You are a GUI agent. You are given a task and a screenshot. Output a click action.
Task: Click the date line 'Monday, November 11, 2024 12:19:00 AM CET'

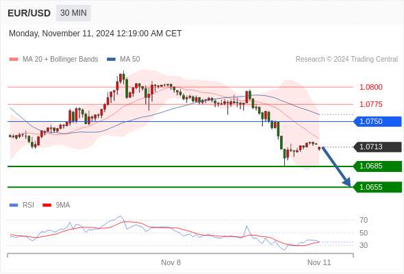95,34
